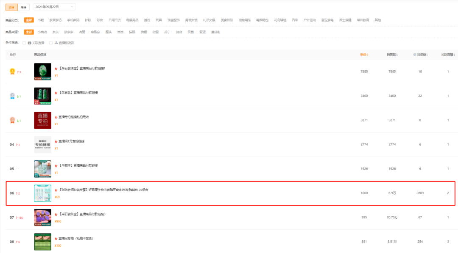Sort table by 浏览量 column

(x=422, y=55)
